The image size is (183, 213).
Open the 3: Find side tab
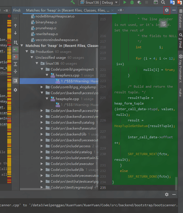click(x=180, y=40)
